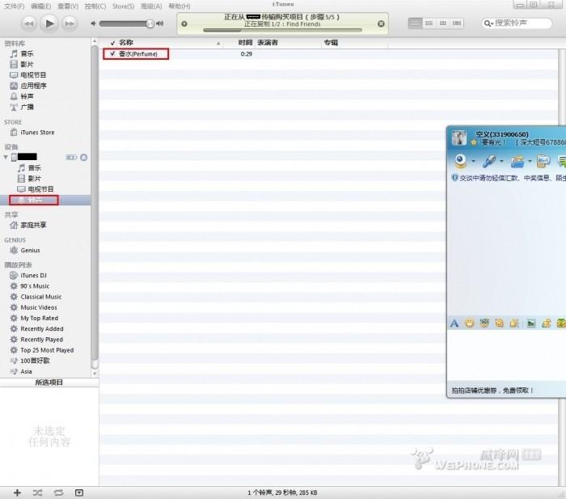Switch to Cover Flow view button
This screenshot has height=499, width=566.
[457, 23]
